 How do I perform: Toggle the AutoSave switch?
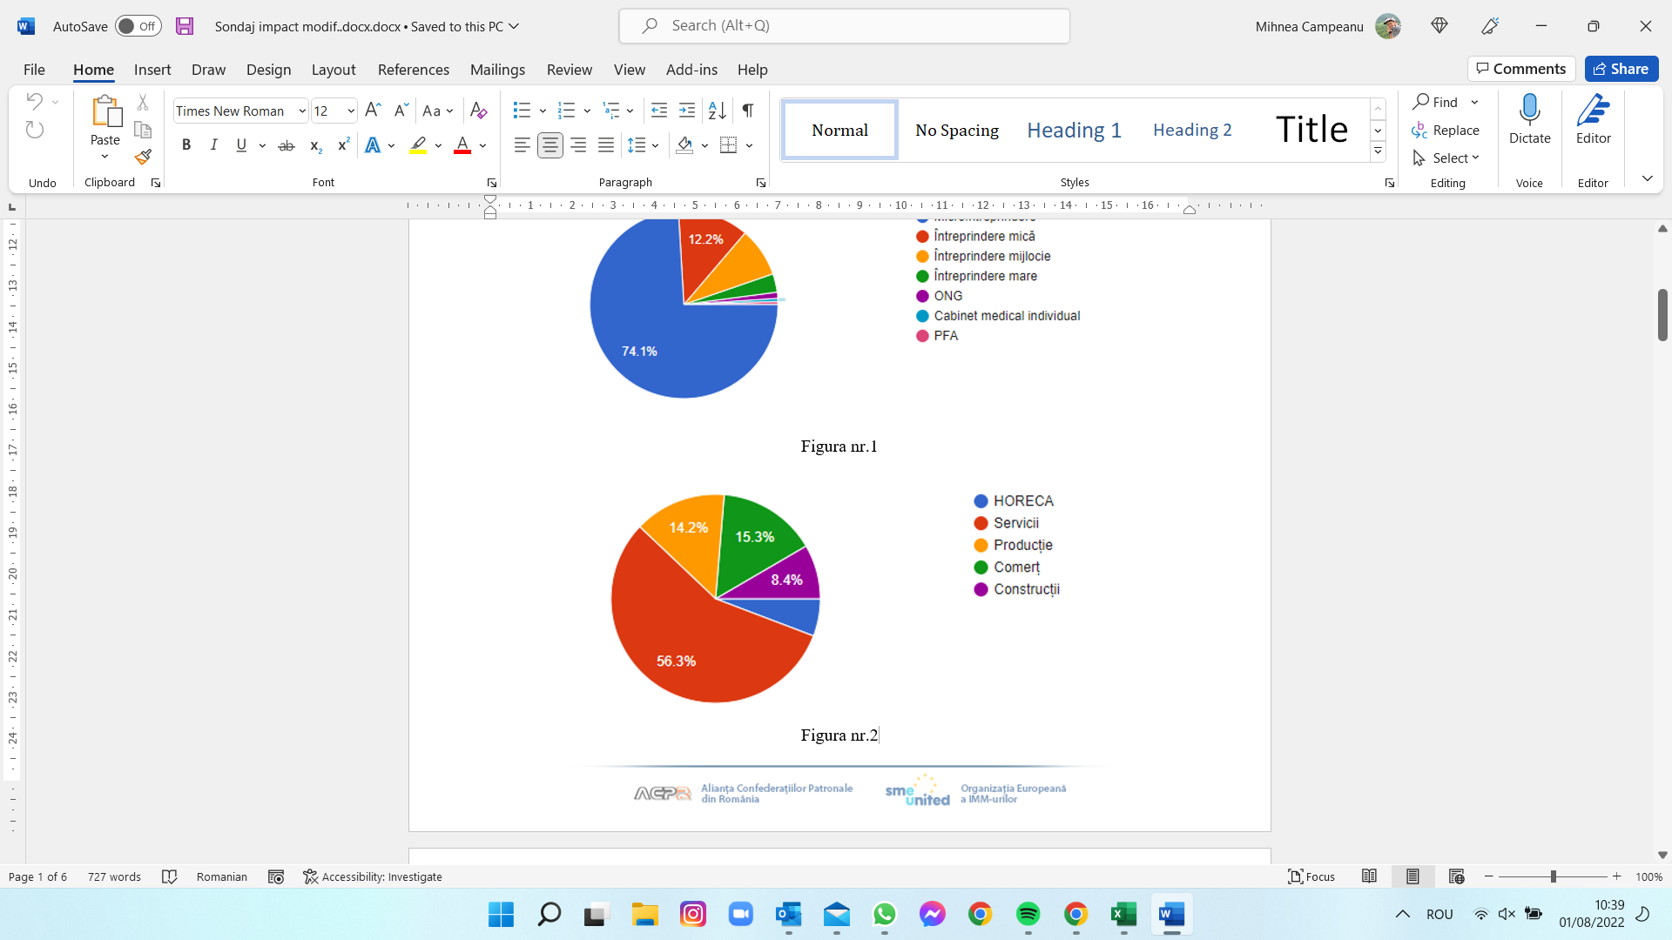tap(138, 26)
